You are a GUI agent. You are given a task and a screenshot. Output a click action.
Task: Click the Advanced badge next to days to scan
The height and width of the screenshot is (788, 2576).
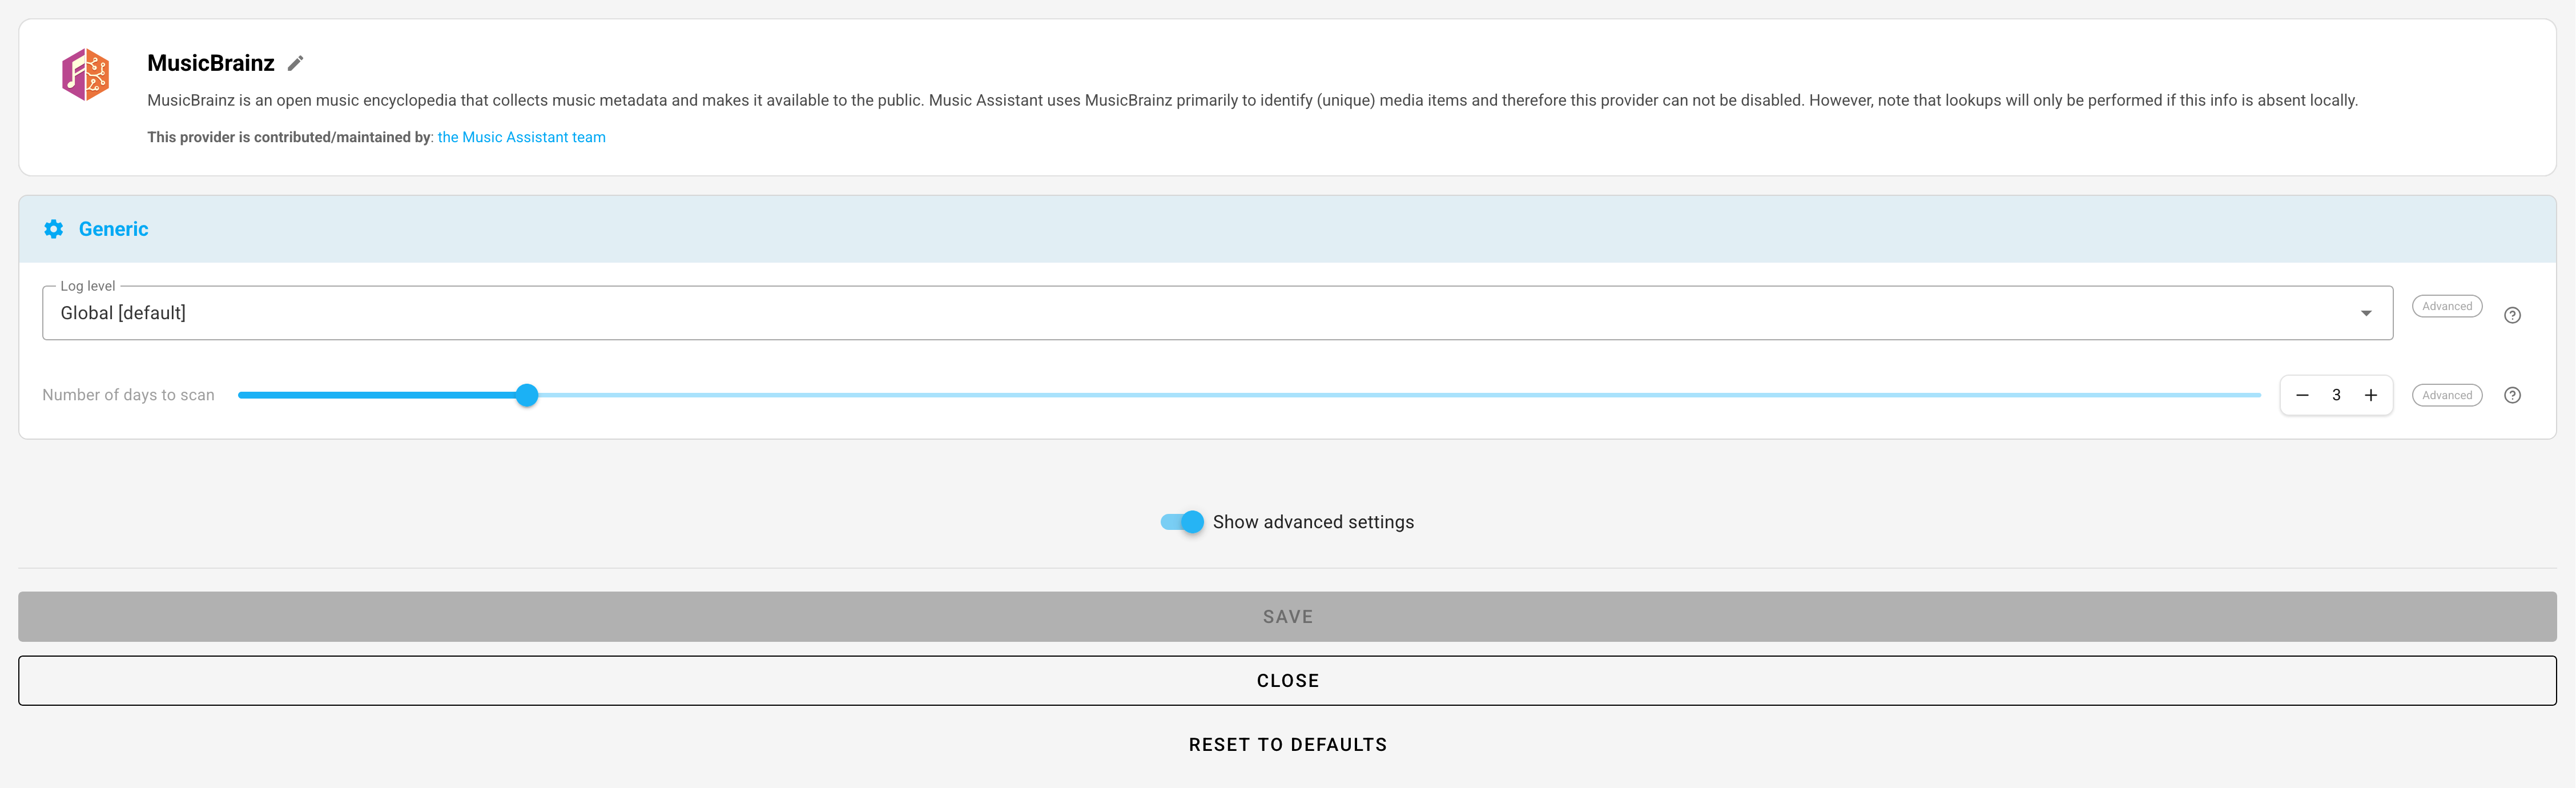tap(2446, 395)
